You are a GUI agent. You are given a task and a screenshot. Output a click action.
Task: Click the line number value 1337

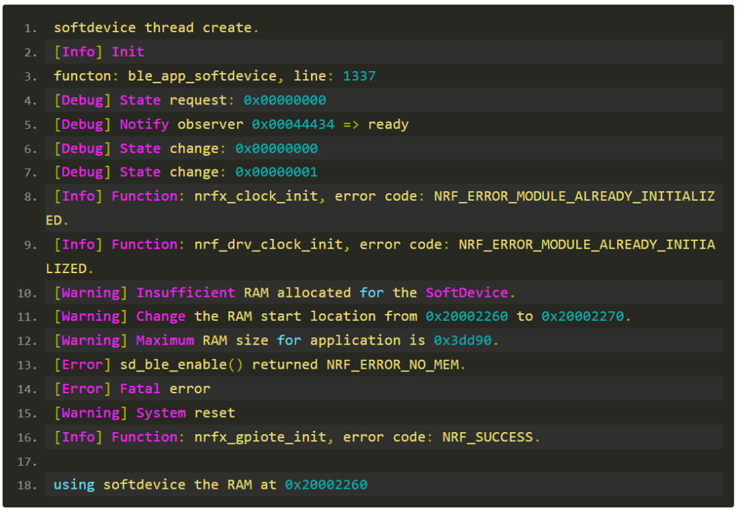359,76
